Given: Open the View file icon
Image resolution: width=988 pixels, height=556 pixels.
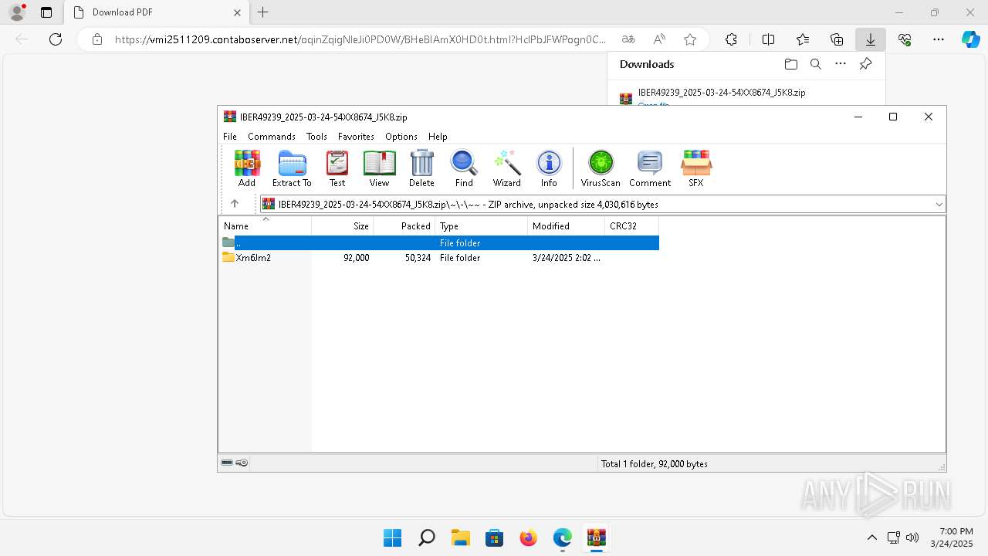Looking at the screenshot, I should (x=379, y=168).
